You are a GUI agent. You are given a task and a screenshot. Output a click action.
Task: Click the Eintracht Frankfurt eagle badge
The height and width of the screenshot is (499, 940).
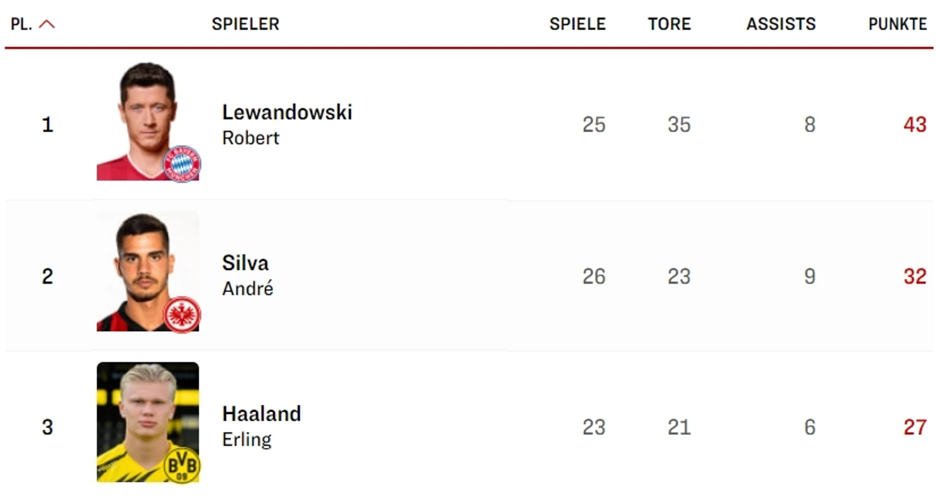click(182, 314)
